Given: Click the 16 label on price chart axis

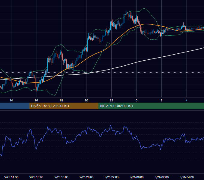Looking at the screenshot, I should 36,100.
